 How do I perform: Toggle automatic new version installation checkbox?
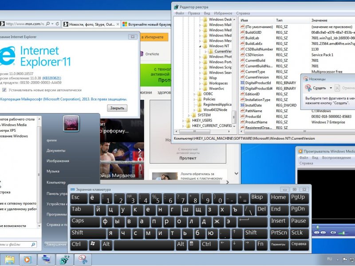(4, 90)
